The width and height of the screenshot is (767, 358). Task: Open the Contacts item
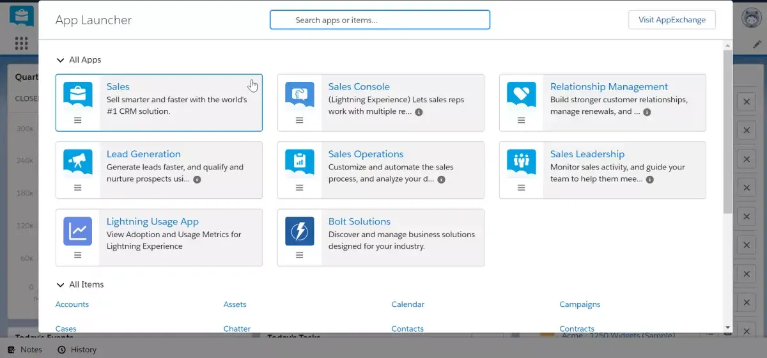(408, 329)
